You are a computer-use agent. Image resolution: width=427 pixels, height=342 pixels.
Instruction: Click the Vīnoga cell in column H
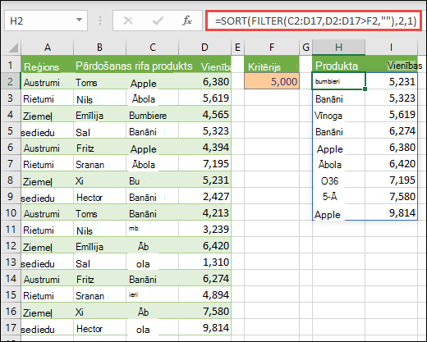(x=338, y=115)
